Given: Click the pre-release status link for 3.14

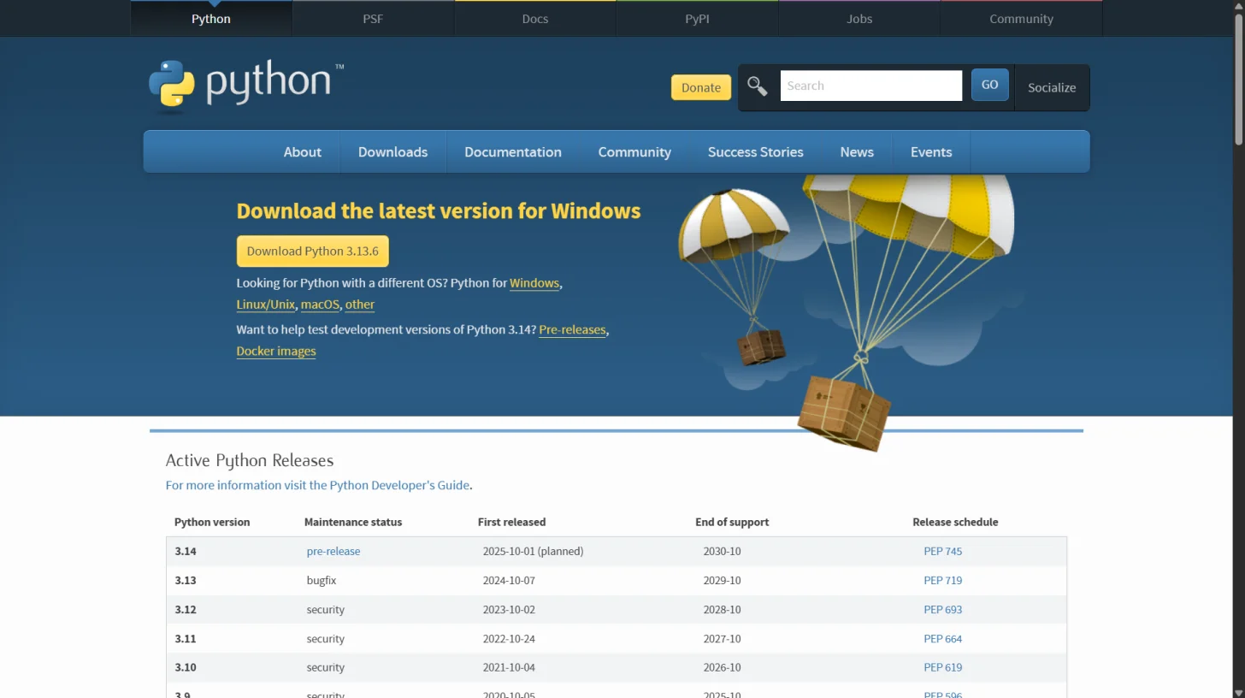Looking at the screenshot, I should coord(333,551).
